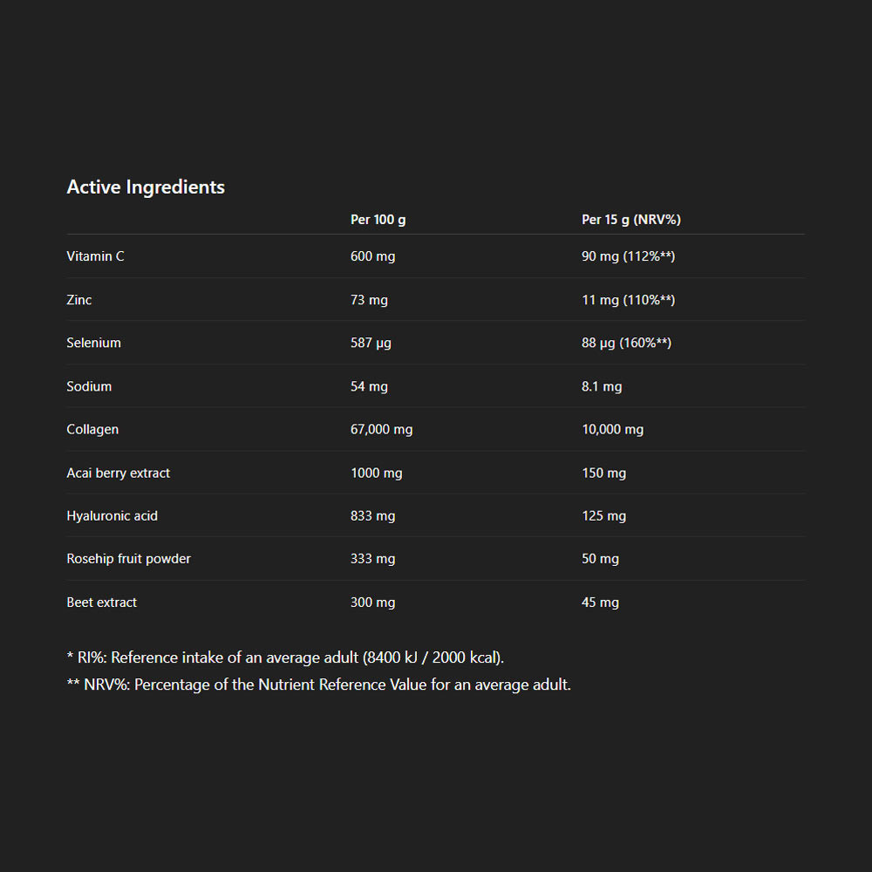872x872 pixels.
Task: Click the RI% reference intake footnote
Action: (x=285, y=657)
